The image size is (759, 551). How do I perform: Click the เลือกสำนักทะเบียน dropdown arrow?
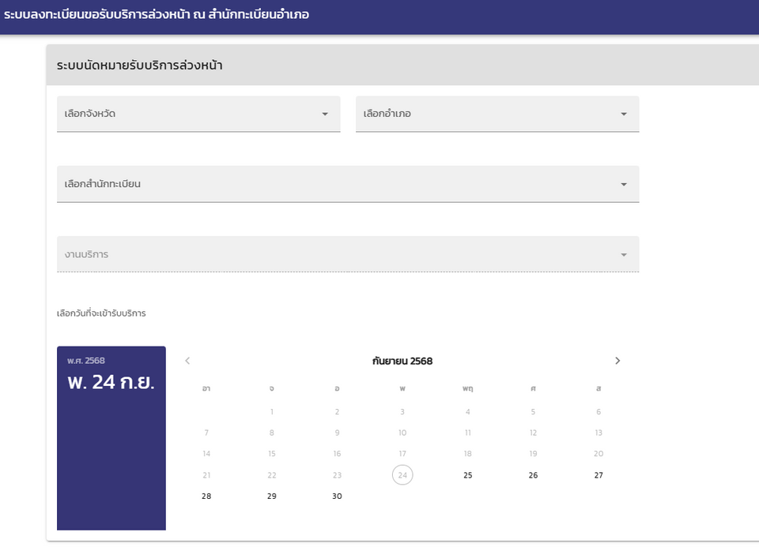pyautogui.click(x=623, y=185)
